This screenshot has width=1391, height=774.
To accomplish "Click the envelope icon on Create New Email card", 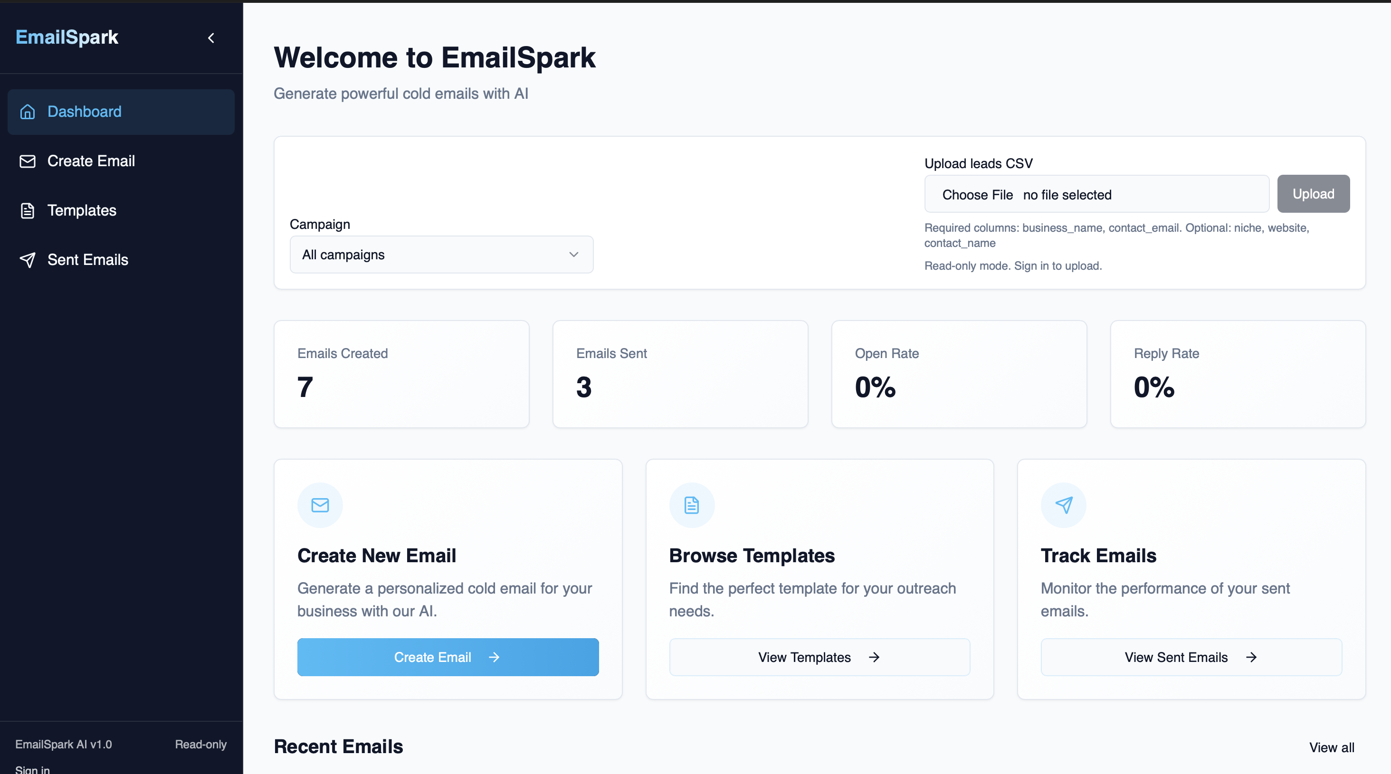I will [320, 505].
